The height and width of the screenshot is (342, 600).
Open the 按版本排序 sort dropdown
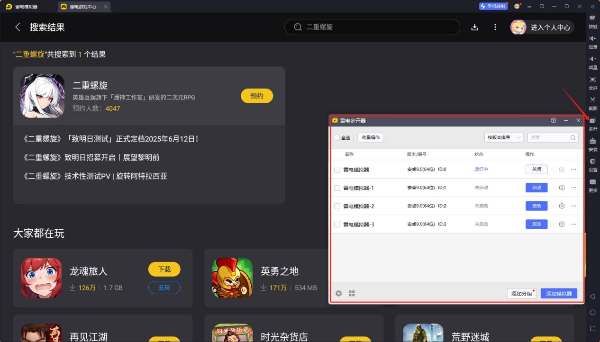503,137
